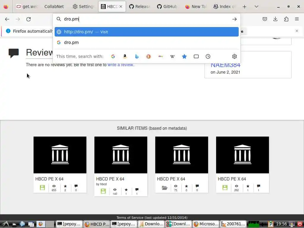Click the folder icon on the 75-views card
Viewport: 304px width, 228px height.
point(164,188)
